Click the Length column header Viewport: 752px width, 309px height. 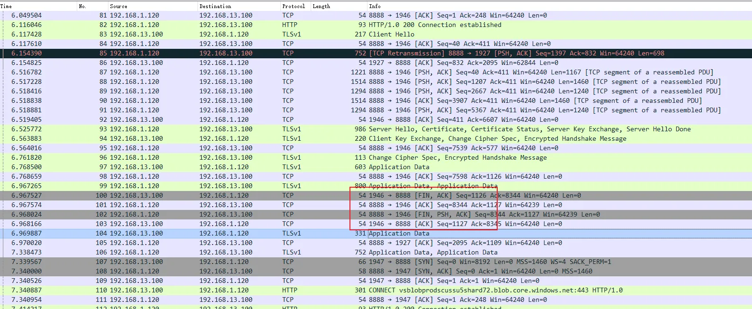(x=321, y=6)
